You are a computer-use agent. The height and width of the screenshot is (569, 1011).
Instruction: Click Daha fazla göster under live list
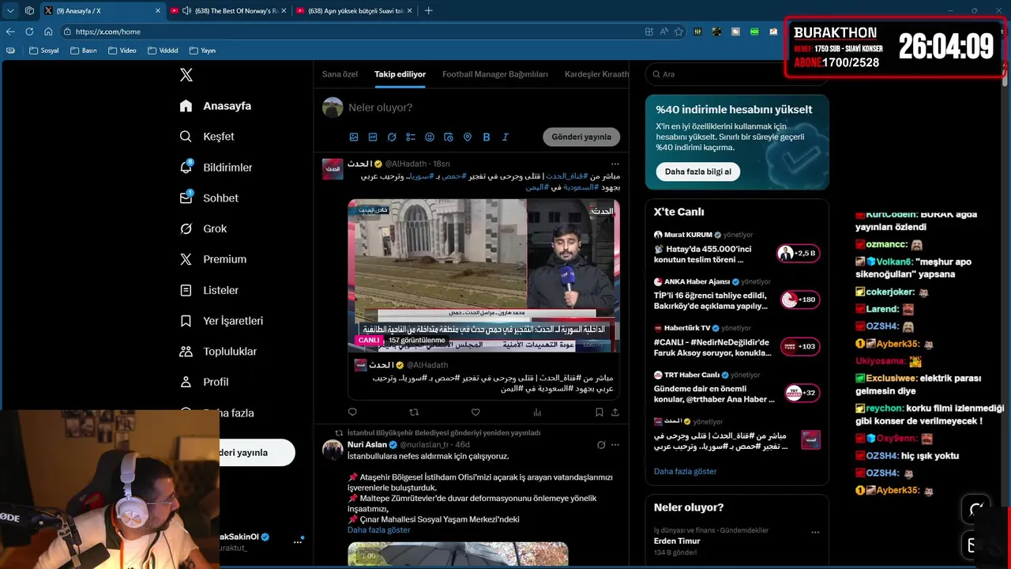point(685,471)
